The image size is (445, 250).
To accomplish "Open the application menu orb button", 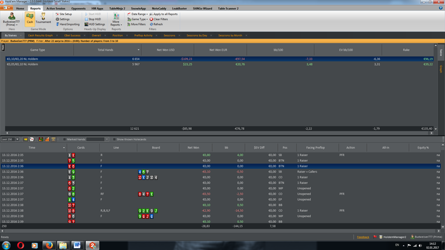I will 6,8.
